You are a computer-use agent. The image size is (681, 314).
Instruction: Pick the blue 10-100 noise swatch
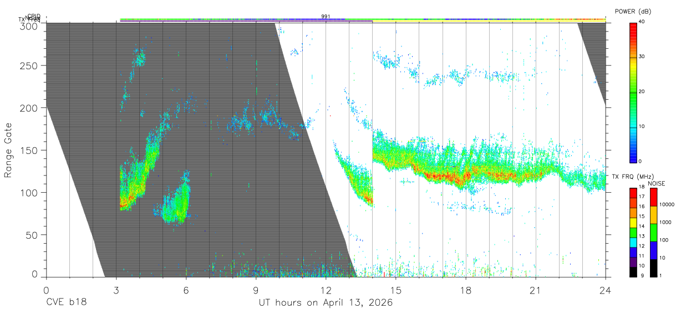tap(653, 250)
